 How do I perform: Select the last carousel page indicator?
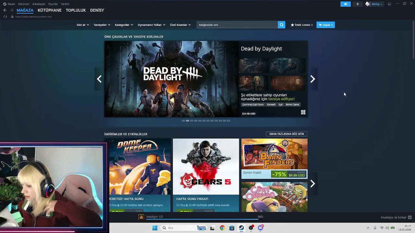229,121
